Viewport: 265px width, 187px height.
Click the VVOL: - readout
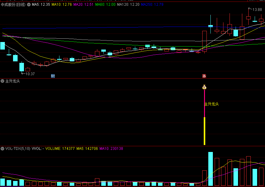(x=38, y=149)
